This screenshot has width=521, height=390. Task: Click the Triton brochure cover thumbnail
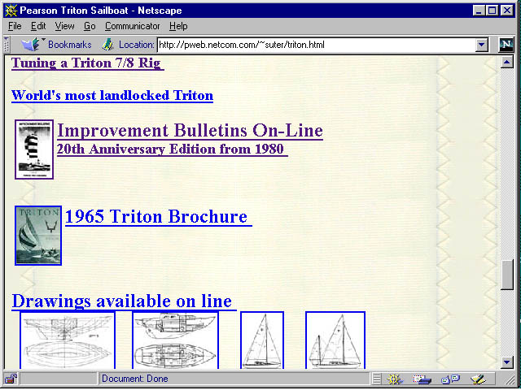coord(38,236)
